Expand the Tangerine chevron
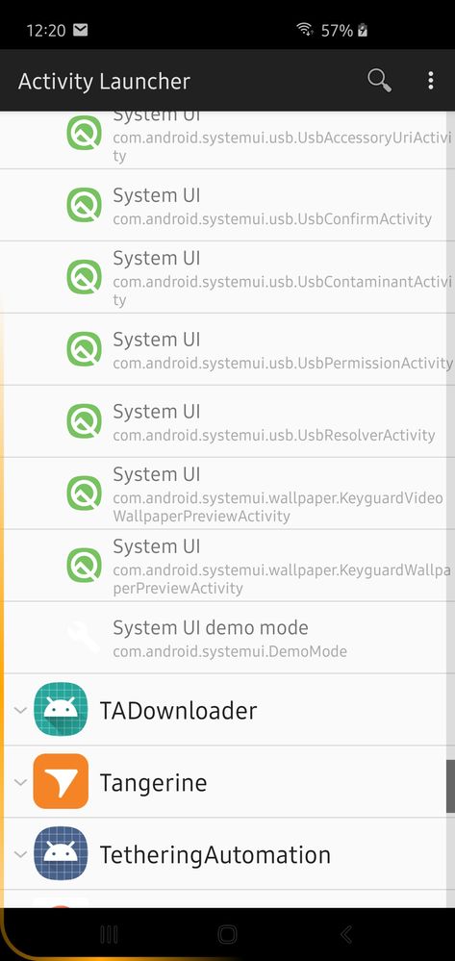455x961 pixels. tap(20, 782)
